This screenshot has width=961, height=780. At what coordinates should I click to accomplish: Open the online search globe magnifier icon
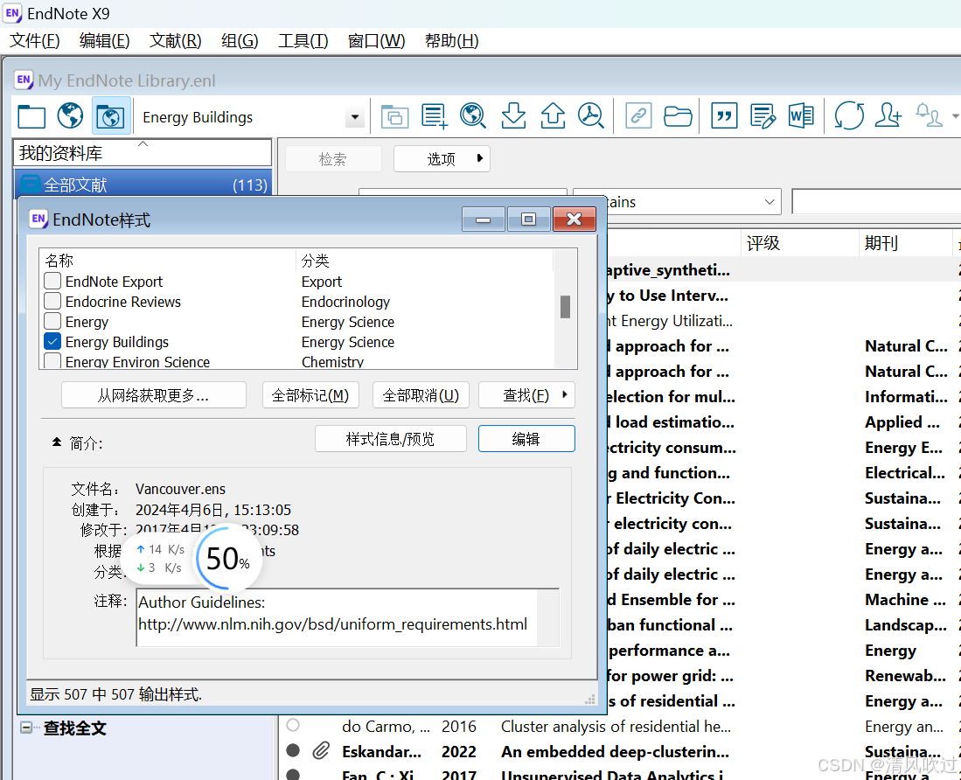pos(473,115)
